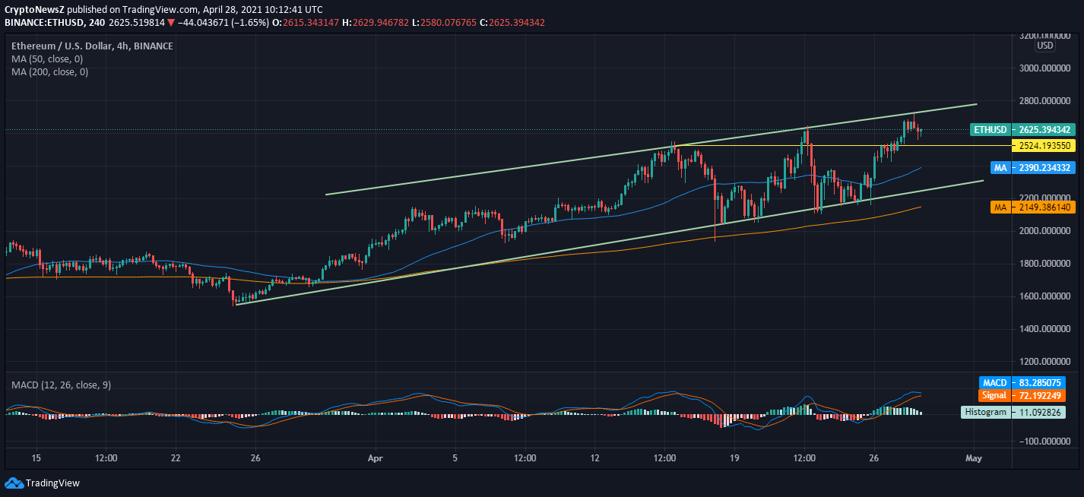1084x497 pixels.
Task: Select the MA (200, close, 0) legend
Action: (x=49, y=71)
